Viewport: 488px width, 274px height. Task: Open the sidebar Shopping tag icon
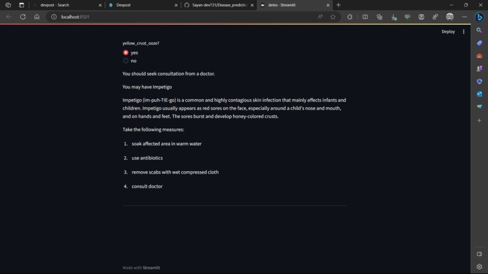pyautogui.click(x=480, y=43)
